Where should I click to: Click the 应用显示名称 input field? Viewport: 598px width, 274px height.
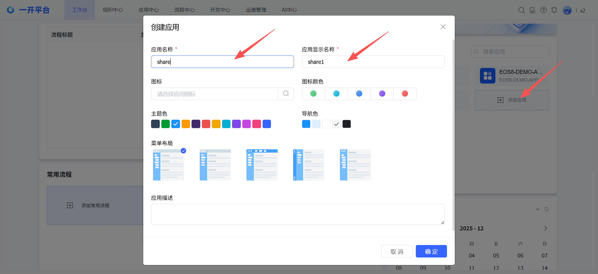pos(373,62)
